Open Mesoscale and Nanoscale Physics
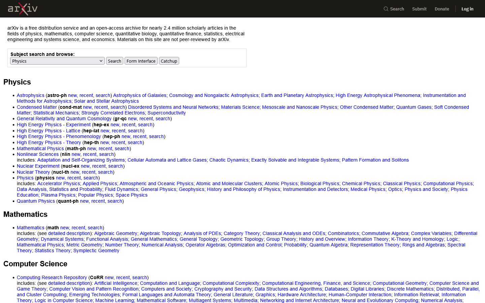 pos(300,107)
